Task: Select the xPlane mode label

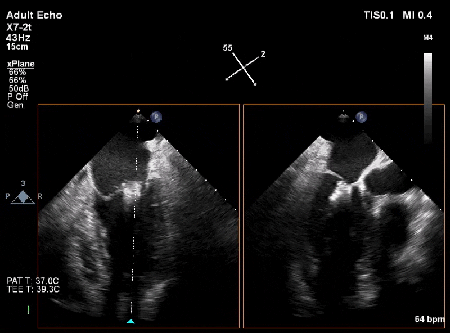Action: point(21,64)
